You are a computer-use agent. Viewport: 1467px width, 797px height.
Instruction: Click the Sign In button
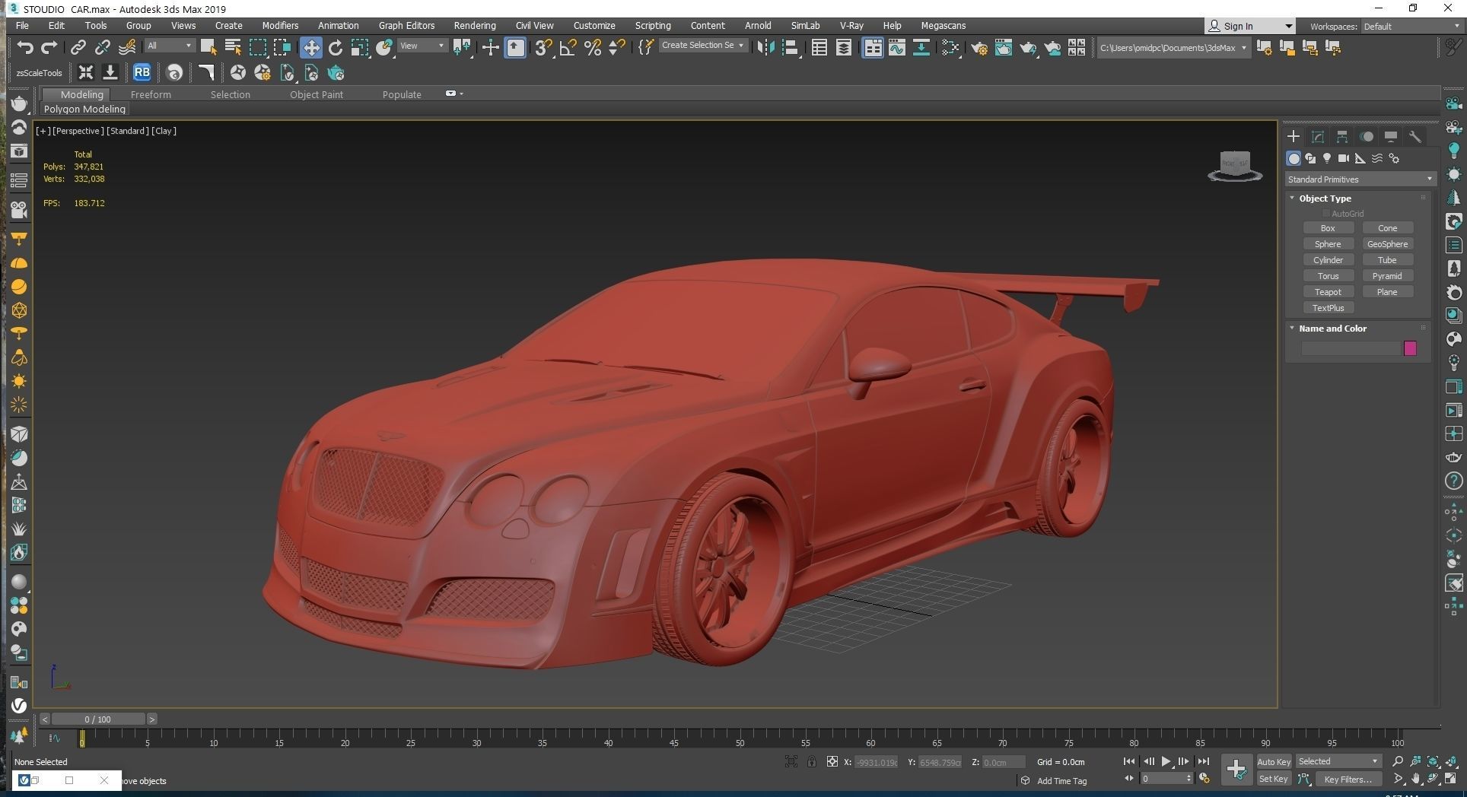[x=1249, y=26]
